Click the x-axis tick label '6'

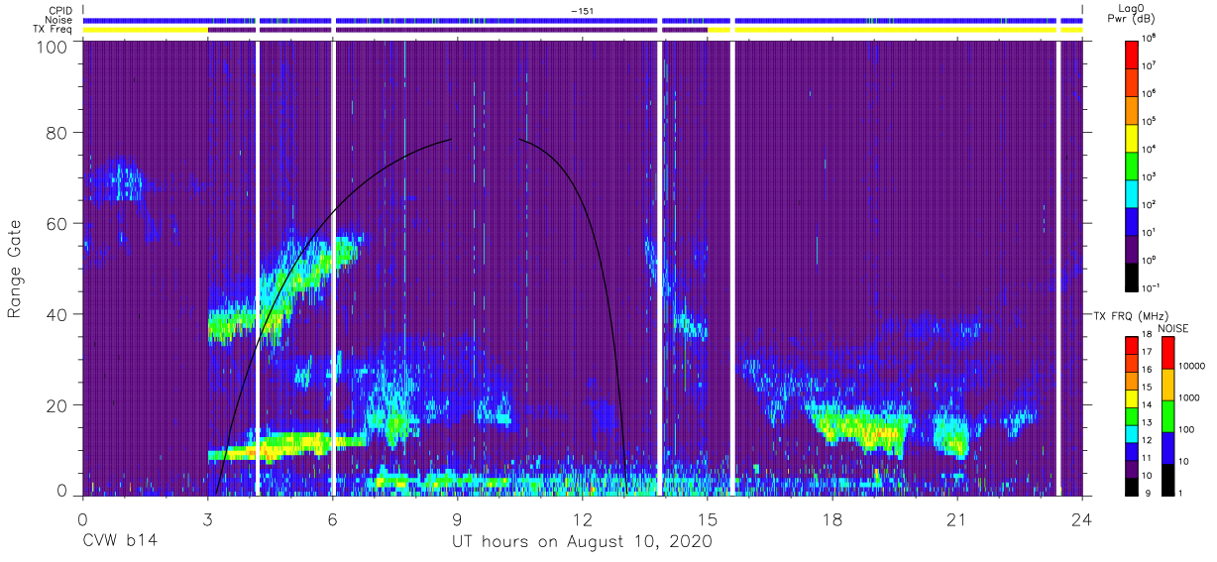point(332,519)
